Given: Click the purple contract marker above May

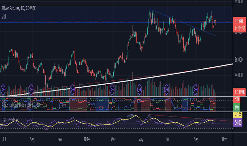Looking at the screenshot, I should point(140,90).
